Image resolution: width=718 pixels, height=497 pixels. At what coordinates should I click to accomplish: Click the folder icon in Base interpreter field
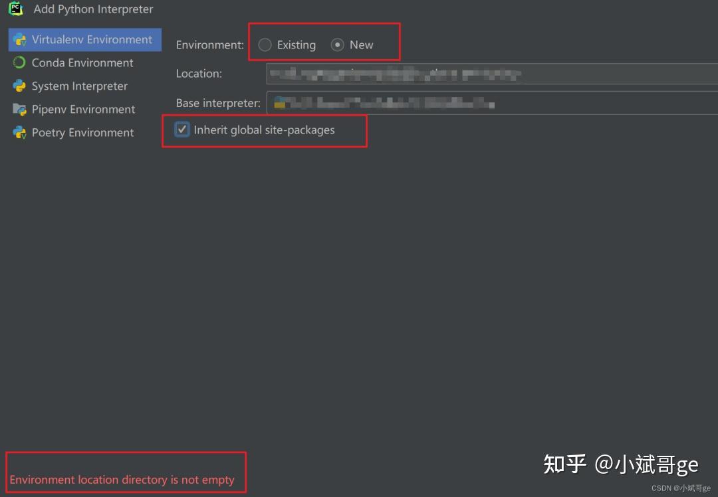point(281,104)
